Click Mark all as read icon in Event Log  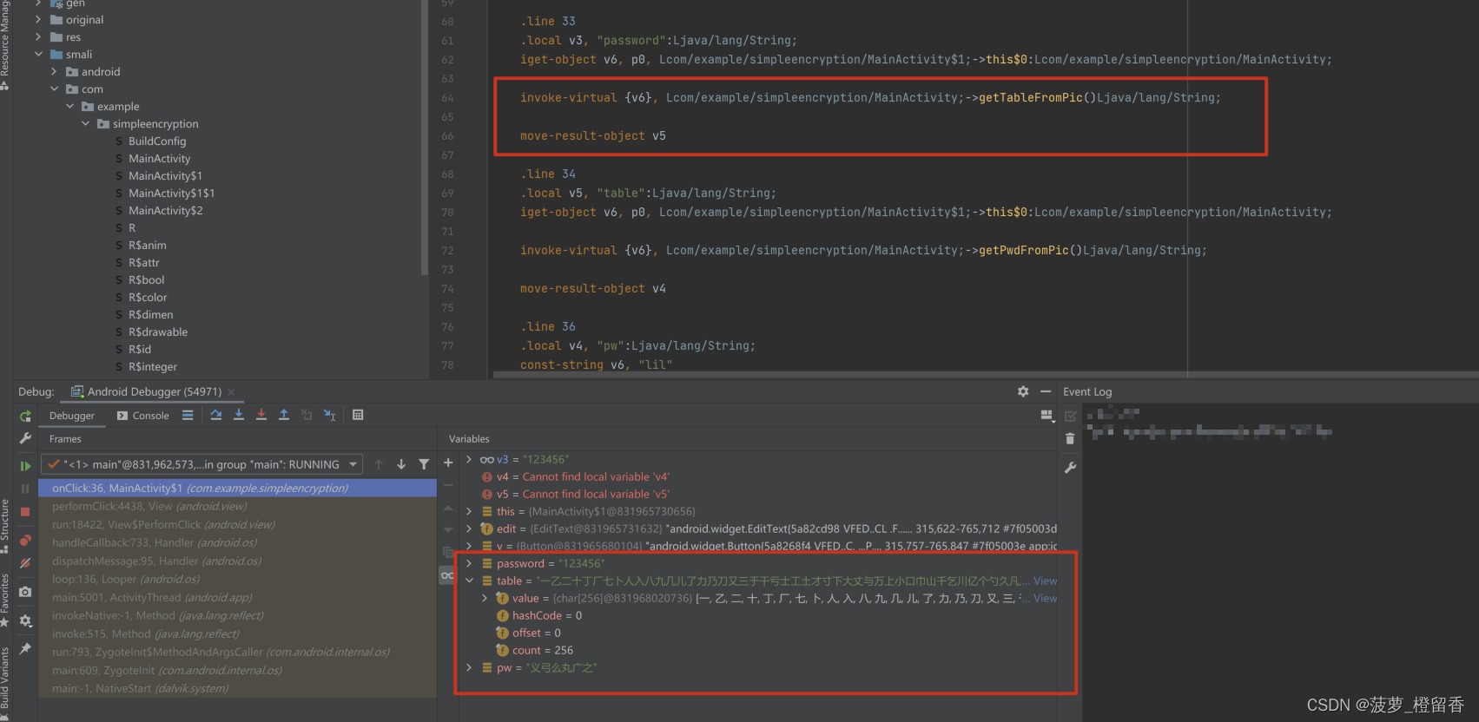[x=1070, y=417]
